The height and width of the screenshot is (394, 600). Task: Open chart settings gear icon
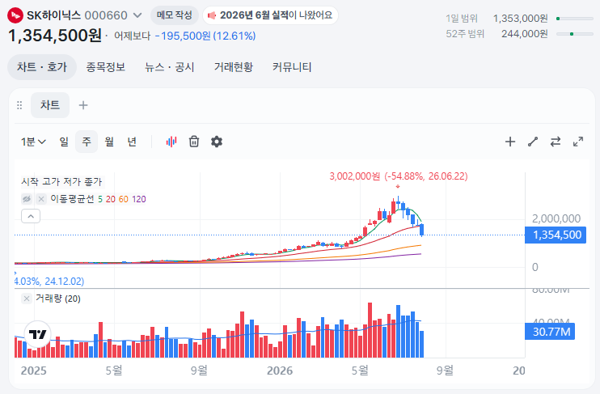217,142
